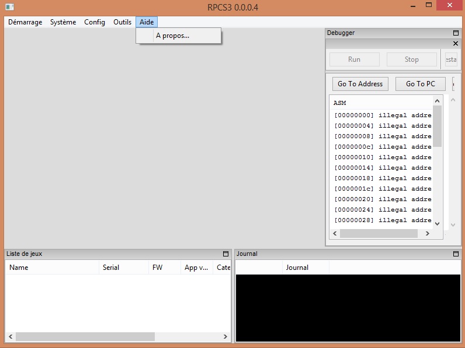Click the game list horizontal scrollbar thumb
This screenshot has height=348, width=465.
(x=85, y=337)
